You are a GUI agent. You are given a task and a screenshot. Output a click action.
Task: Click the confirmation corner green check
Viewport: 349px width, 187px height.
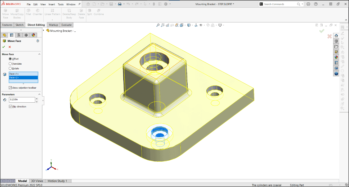pyautogui.click(x=322, y=31)
